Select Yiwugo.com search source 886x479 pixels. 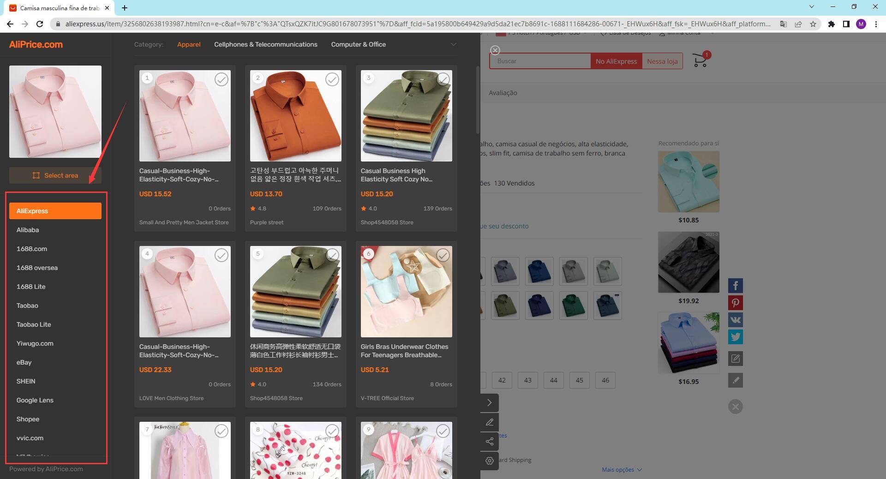[x=55, y=343]
